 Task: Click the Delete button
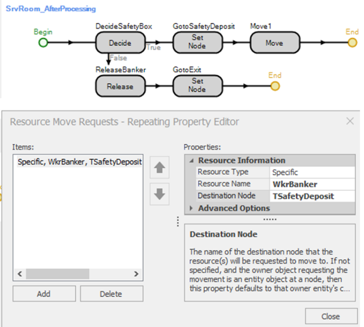point(111,294)
